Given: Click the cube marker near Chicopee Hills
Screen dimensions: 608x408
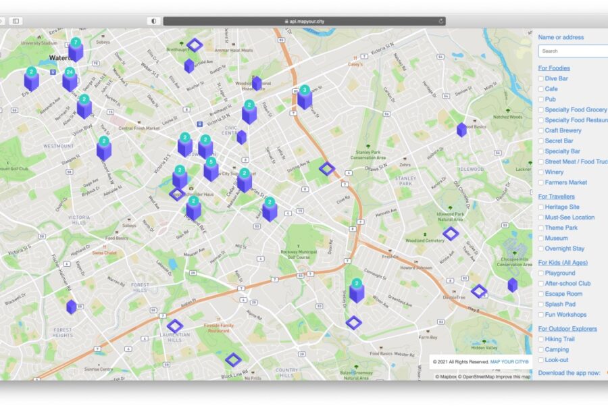Looking at the screenshot, I should click(x=512, y=284).
